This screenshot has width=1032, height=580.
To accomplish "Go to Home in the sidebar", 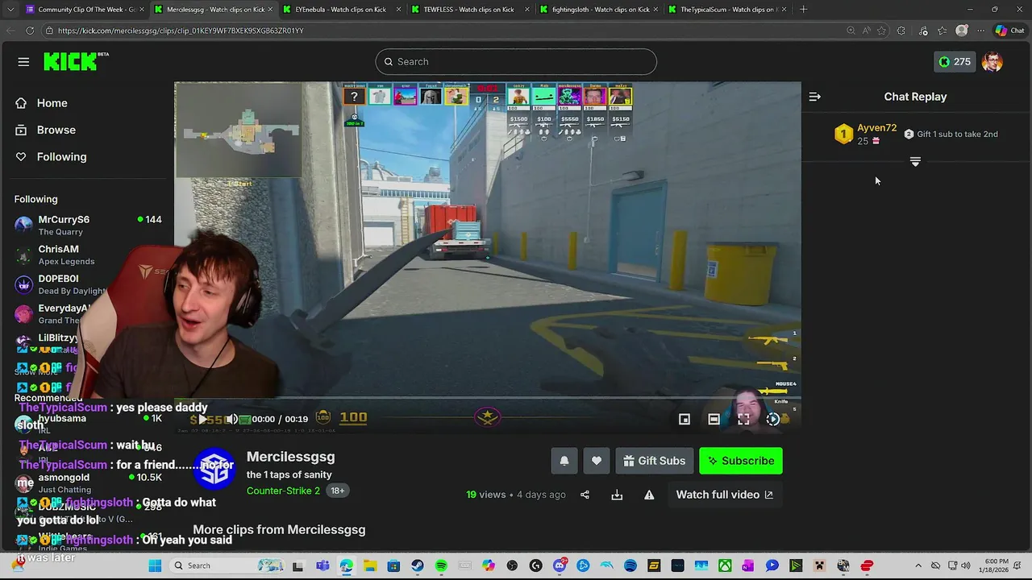I will 52,103.
